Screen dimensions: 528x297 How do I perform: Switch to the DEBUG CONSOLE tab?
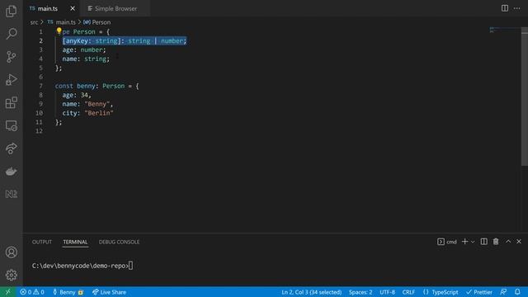pos(119,242)
